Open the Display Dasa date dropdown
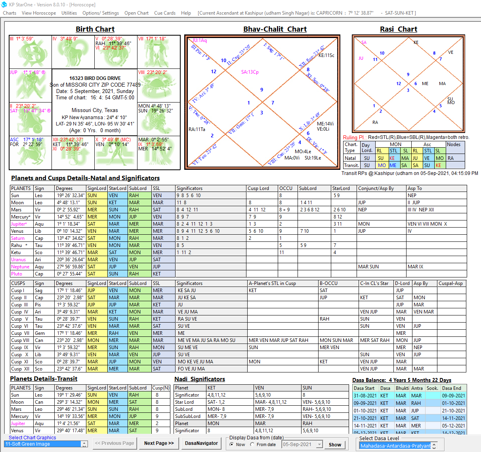Viewport: 481px width, 452px height. (x=319, y=444)
